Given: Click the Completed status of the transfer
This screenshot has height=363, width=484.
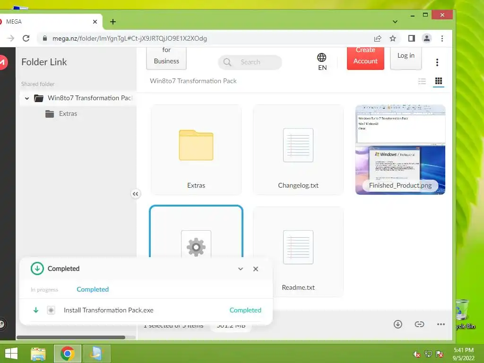Looking at the screenshot, I should point(245,310).
